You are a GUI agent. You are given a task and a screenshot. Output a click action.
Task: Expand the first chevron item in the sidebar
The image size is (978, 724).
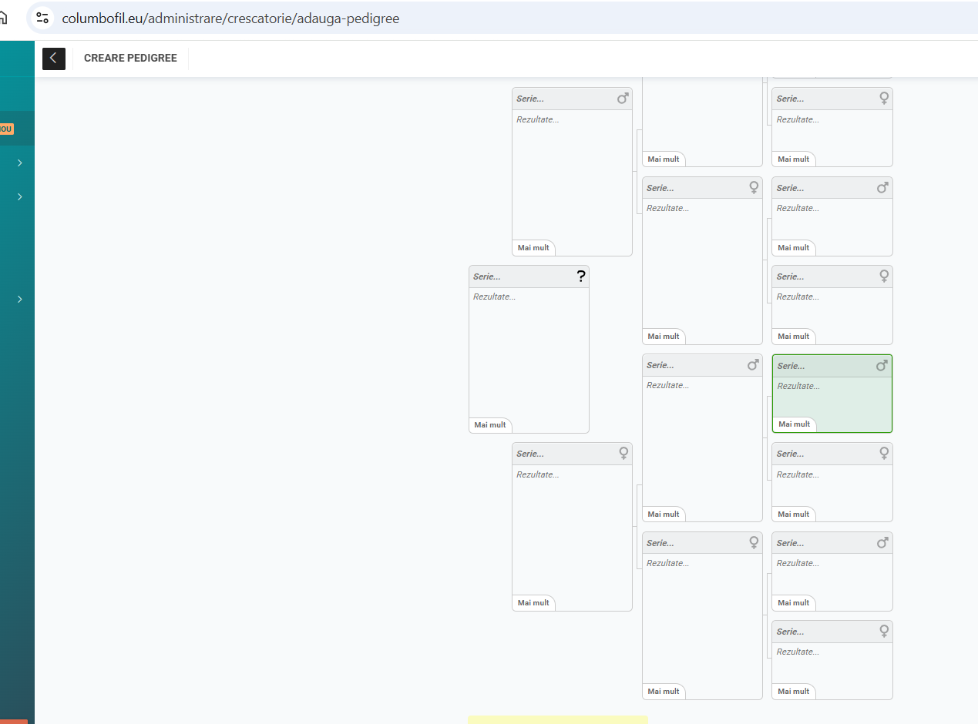[19, 163]
